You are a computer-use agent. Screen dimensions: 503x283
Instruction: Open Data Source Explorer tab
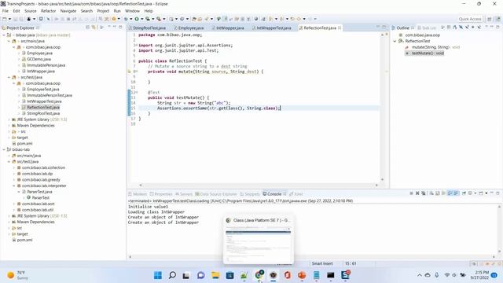point(216,194)
